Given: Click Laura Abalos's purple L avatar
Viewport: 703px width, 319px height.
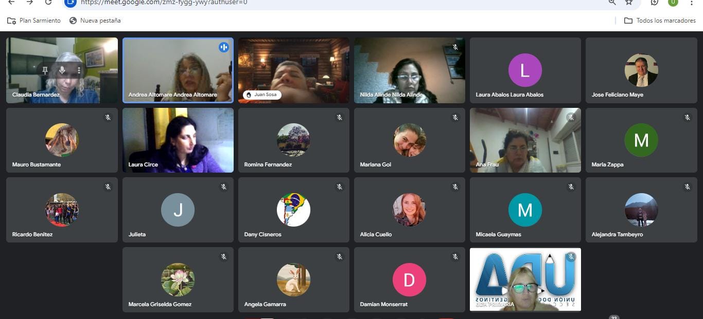Looking at the screenshot, I should 525,70.
